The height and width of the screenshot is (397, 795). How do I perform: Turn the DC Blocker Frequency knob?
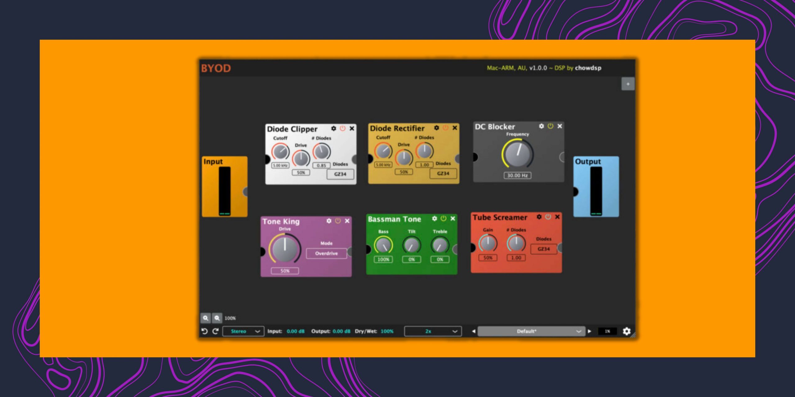518,154
